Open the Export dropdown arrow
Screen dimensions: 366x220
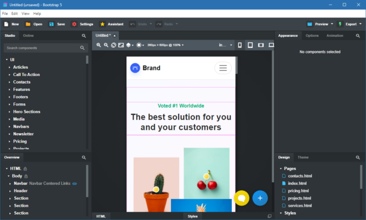click(x=361, y=24)
